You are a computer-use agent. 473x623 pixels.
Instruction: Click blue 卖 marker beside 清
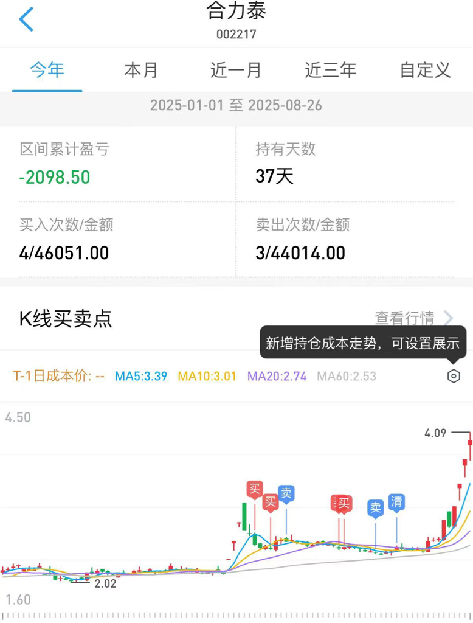pyautogui.click(x=375, y=508)
